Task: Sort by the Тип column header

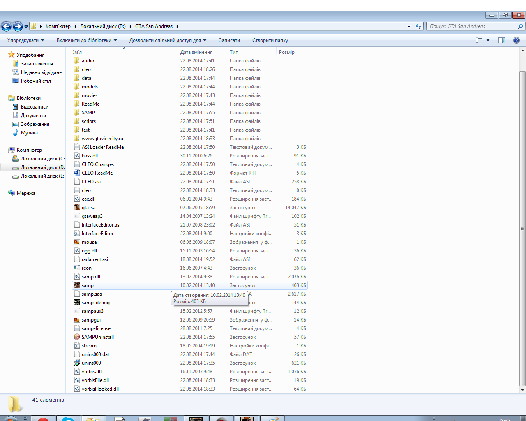Action: 251,52
